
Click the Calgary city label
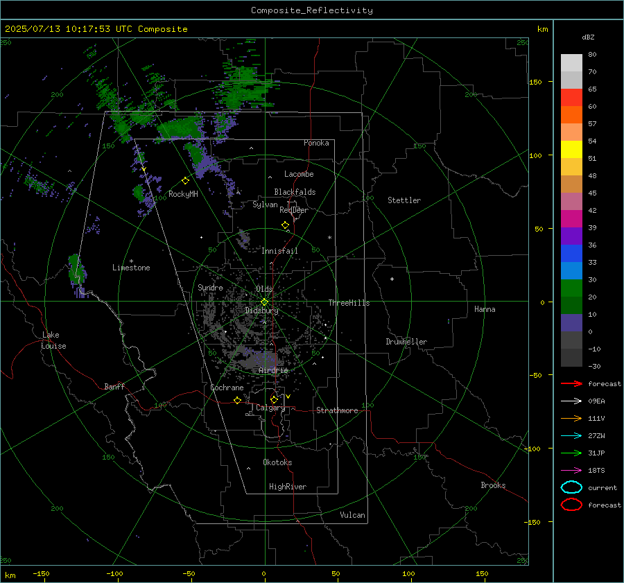coord(270,408)
